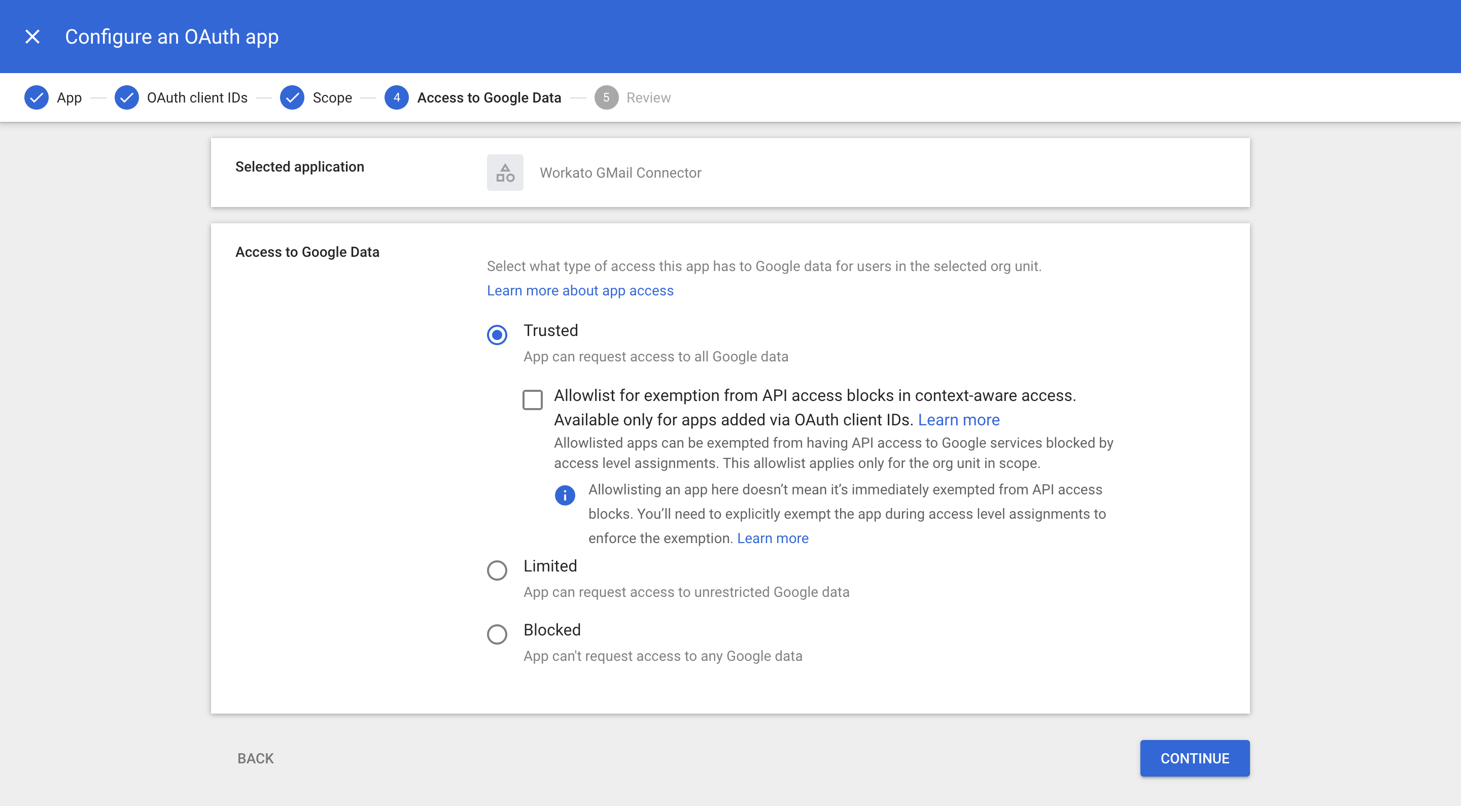Viewport: 1461px width, 806px height.
Task: Select the Limited access option
Action: [497, 570]
